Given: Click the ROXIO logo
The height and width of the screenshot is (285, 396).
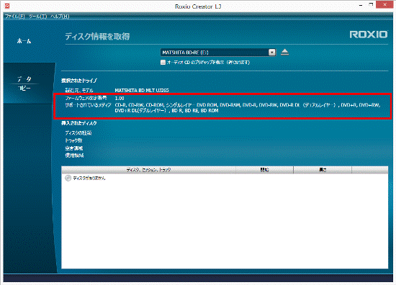Looking at the screenshot, I should point(369,35).
